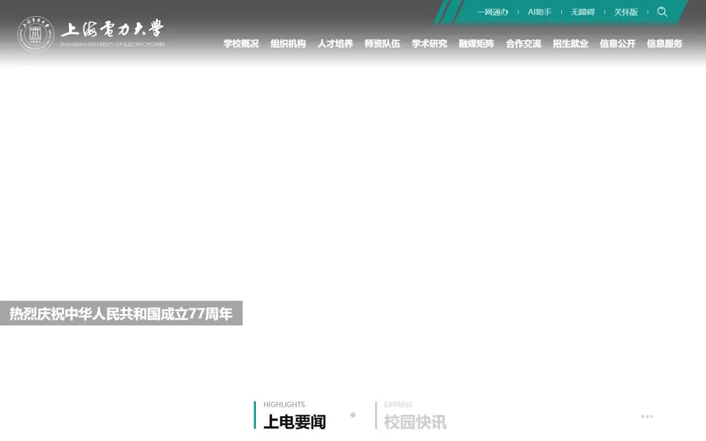Click the university seal logo

[x=36, y=35]
